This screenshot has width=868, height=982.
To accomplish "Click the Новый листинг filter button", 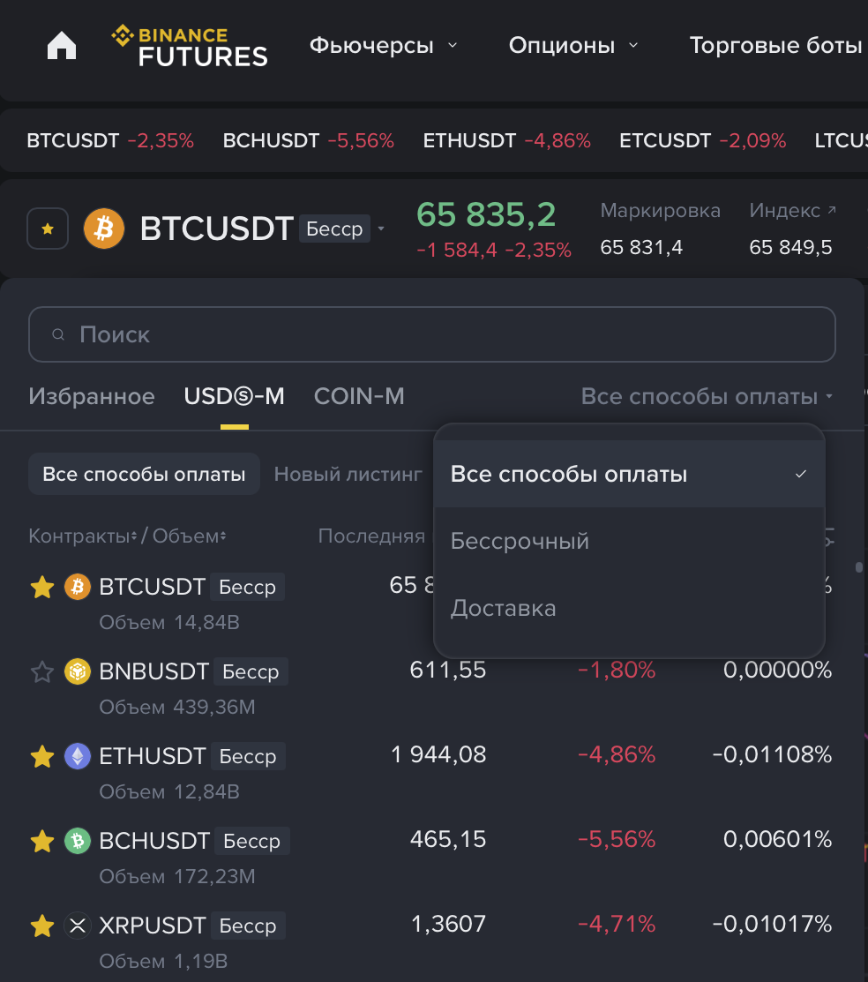I will (x=348, y=475).
